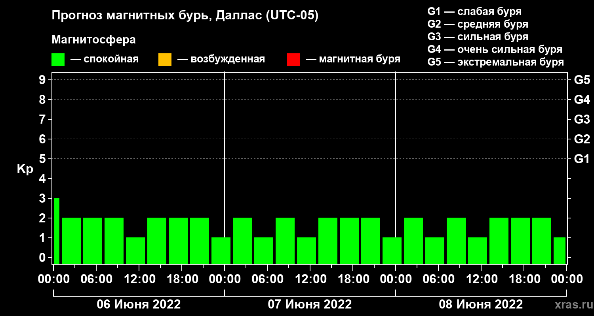Click the '07 Июня 2022' date label

(x=310, y=305)
